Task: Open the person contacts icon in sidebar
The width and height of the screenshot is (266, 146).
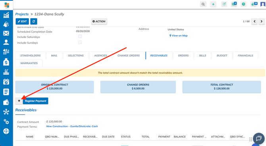Action: (x=6, y=42)
